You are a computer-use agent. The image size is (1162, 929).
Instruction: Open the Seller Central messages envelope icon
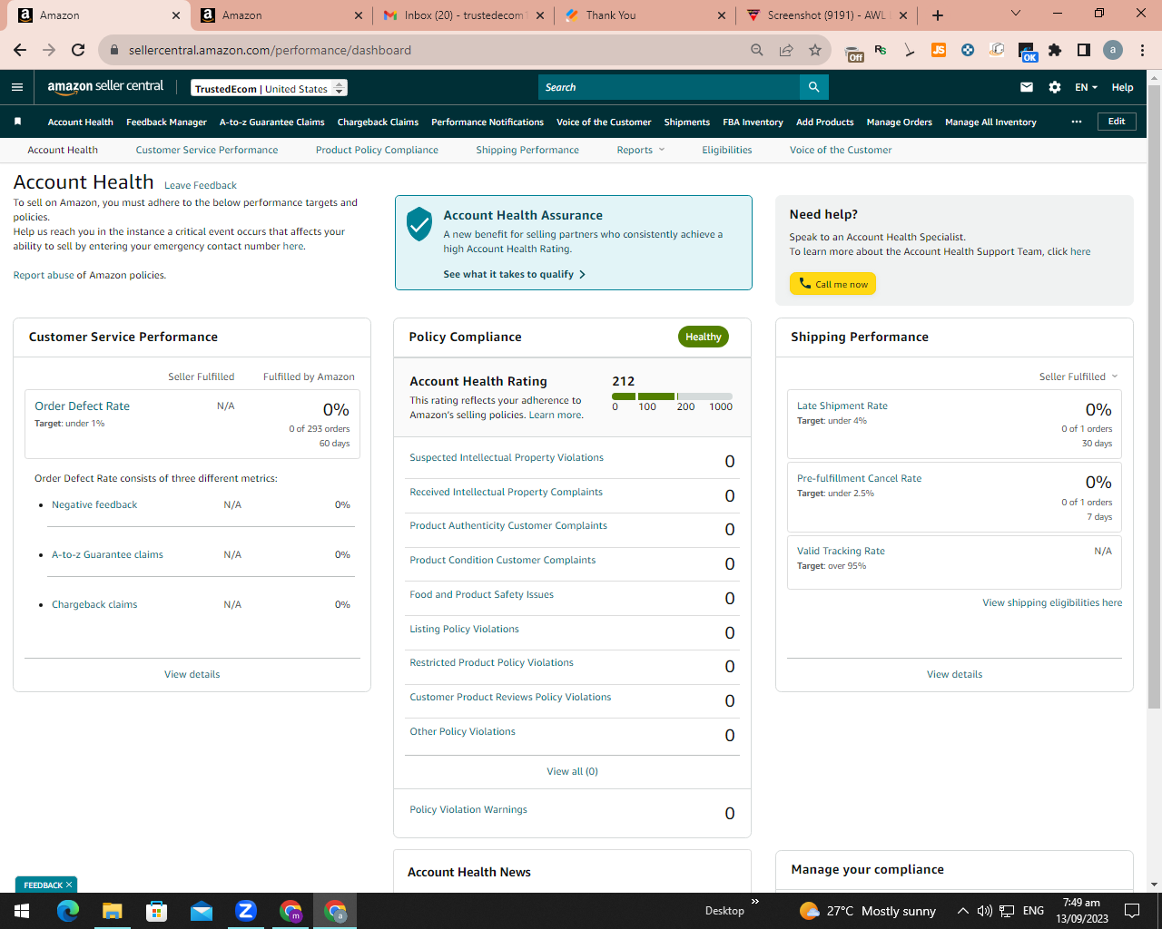1027,87
